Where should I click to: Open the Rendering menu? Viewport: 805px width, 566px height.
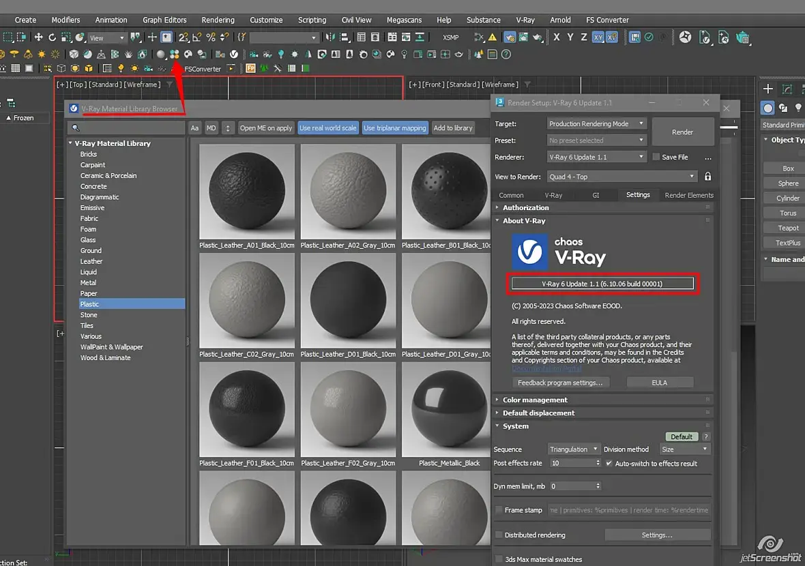coord(218,20)
